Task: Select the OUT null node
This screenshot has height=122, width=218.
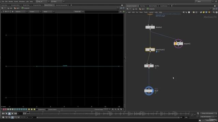Action: coord(149,91)
